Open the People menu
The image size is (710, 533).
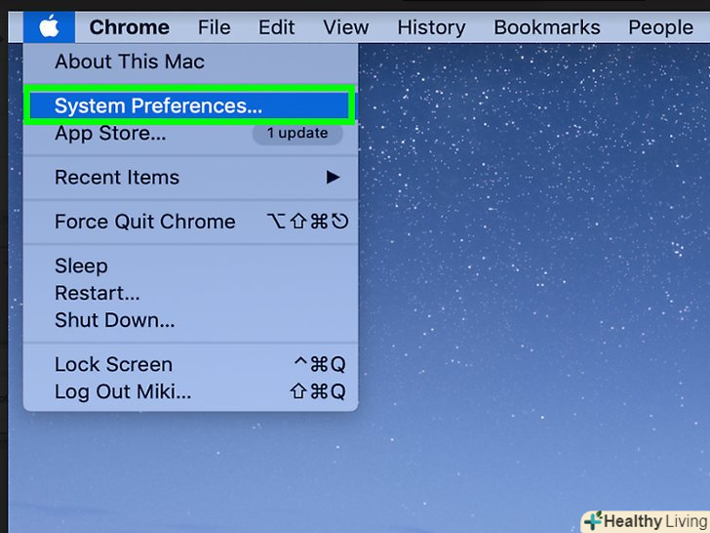click(660, 27)
